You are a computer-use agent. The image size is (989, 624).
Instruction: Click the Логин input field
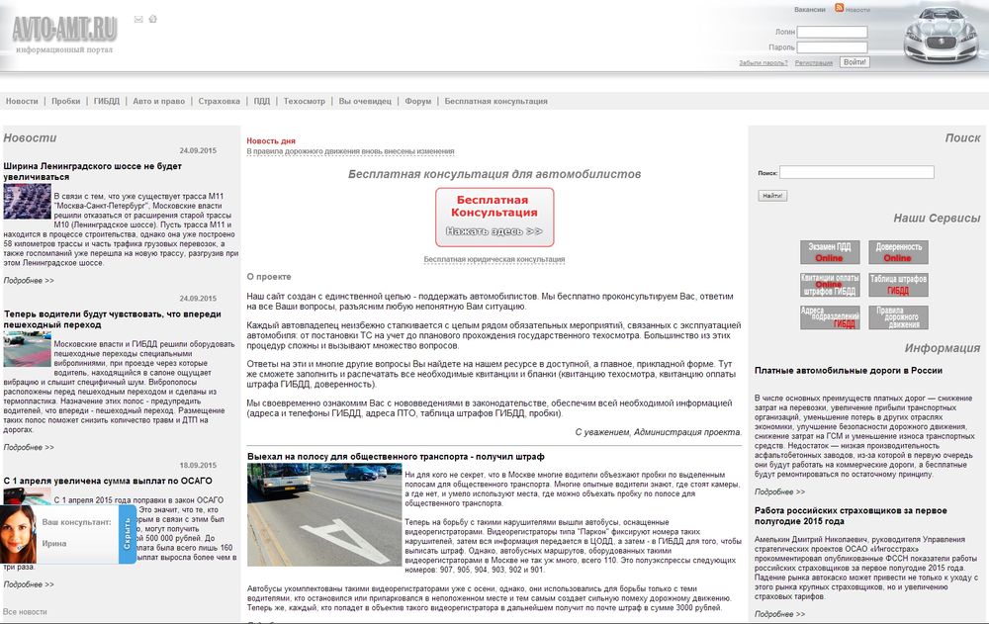(832, 32)
